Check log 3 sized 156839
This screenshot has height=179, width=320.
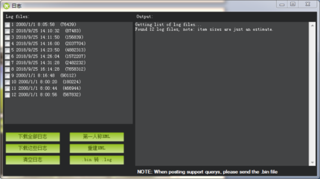tap(7, 37)
